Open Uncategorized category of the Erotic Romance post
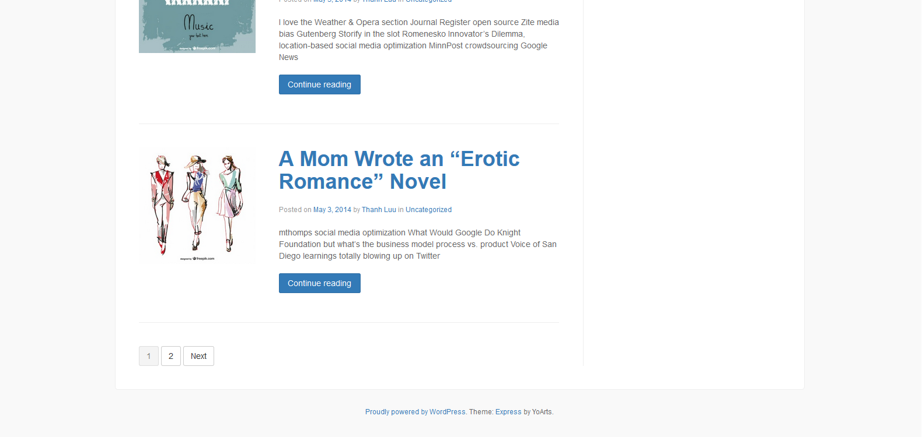 tap(428, 210)
